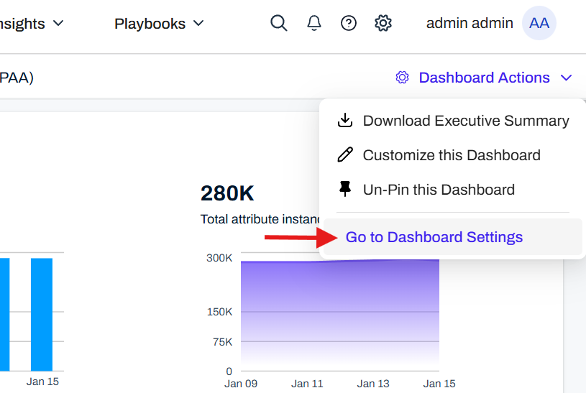Viewport: 586px width, 393px height.
Task: Click the search magnifier icon
Action: click(278, 23)
